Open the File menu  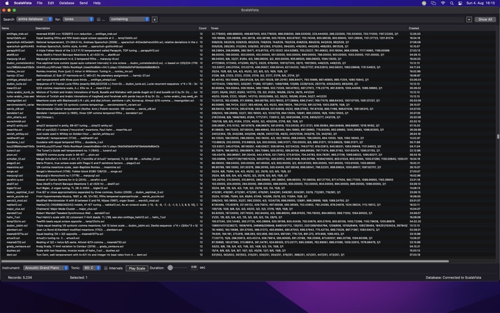[39, 3]
